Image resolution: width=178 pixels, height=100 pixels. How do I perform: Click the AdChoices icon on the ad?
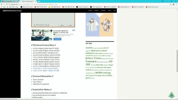pyautogui.click(x=73, y=30)
